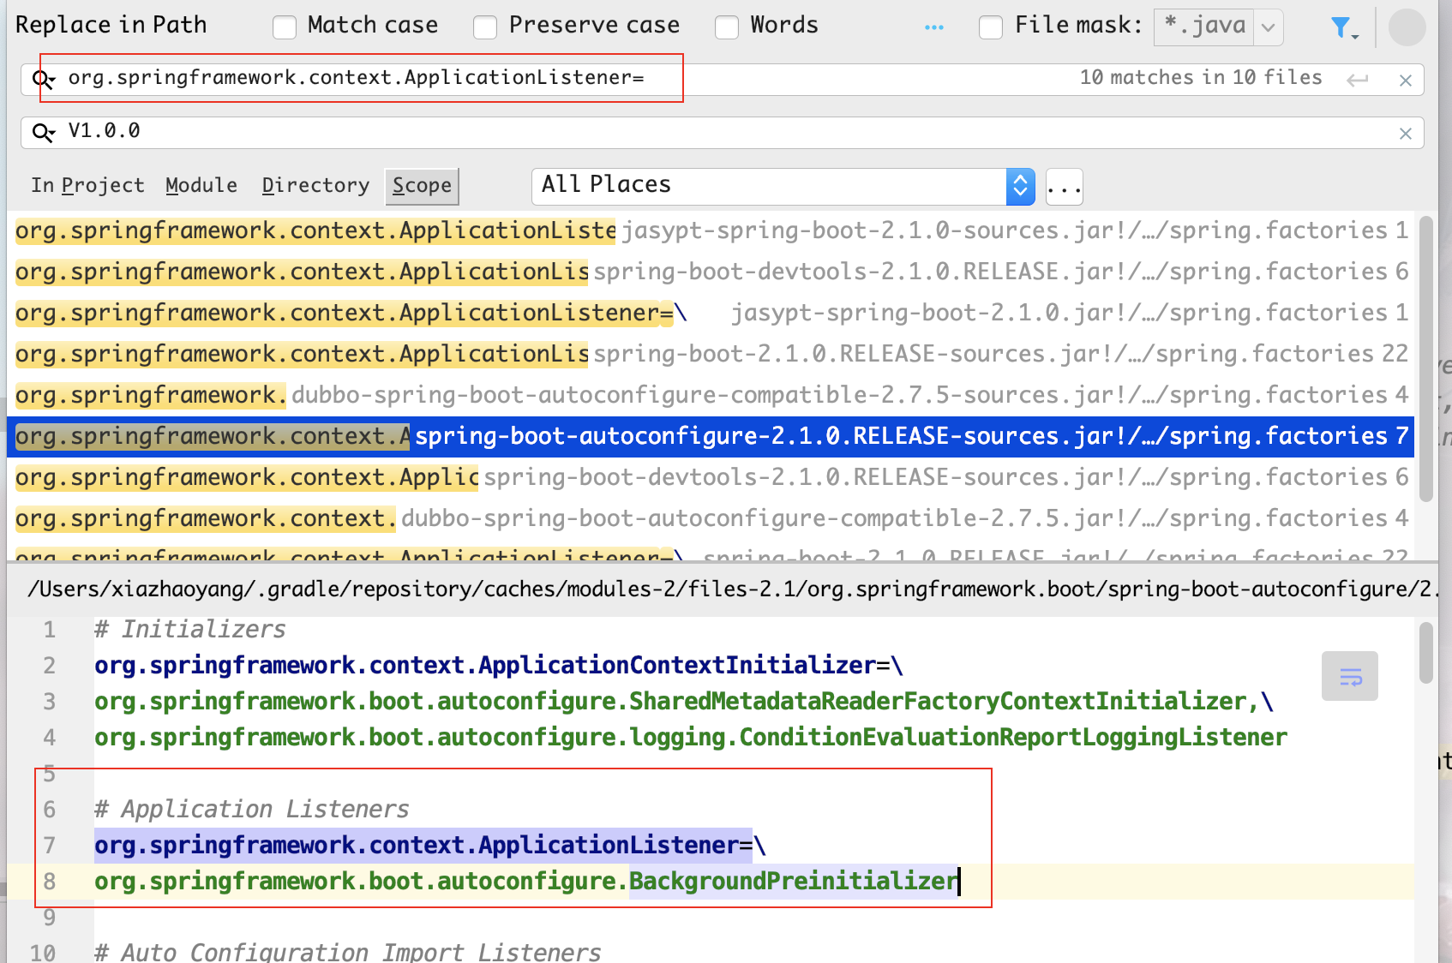Screen dimensions: 1452x963
Task: Click the '# Initializers' comment line
Action: pyautogui.click(x=190, y=630)
